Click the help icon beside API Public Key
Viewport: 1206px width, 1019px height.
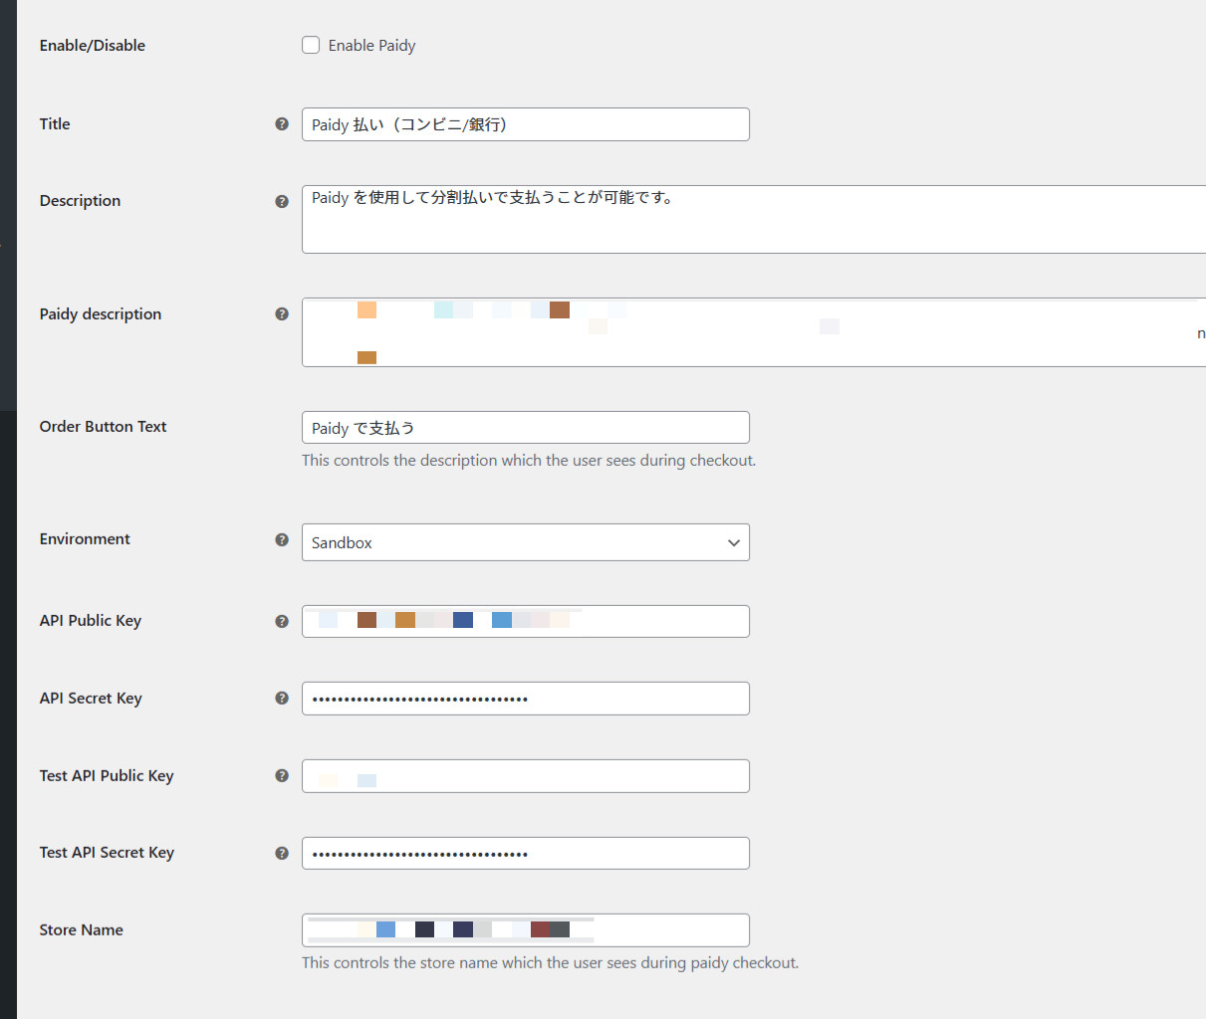tap(282, 621)
